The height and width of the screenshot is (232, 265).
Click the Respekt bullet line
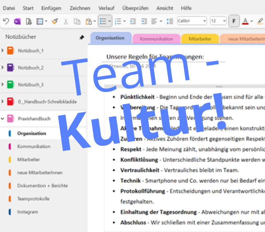tap(192, 149)
